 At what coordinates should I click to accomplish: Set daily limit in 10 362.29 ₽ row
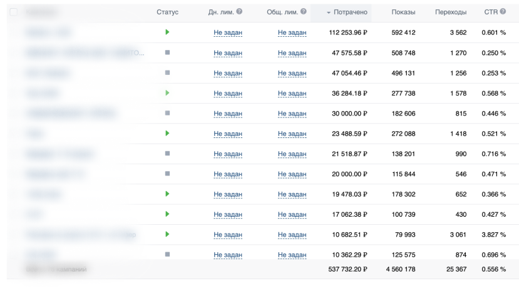click(228, 255)
